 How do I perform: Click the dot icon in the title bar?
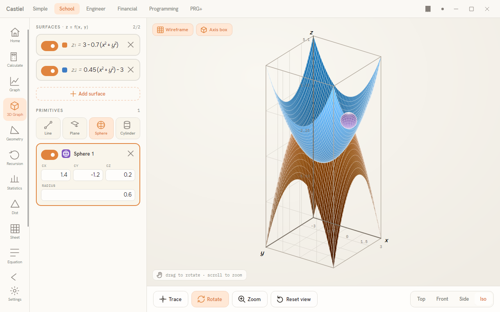pyautogui.click(x=443, y=9)
